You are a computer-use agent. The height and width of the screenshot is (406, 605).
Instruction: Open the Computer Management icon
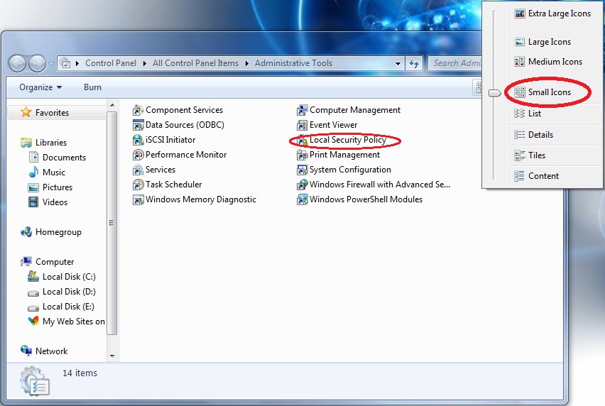click(302, 111)
